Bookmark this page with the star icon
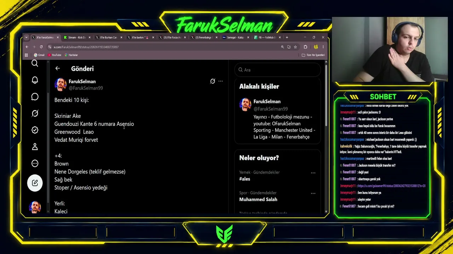453x254 pixels. [296, 47]
